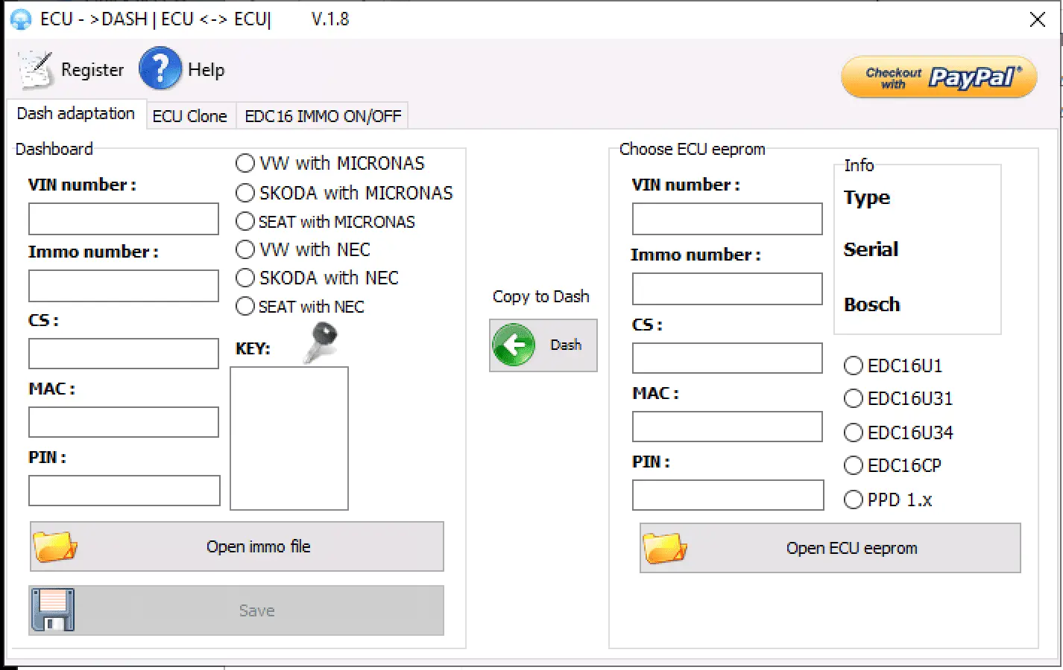The image size is (1063, 670).
Task: Click the Copy to Dash caption
Action: 541,296
